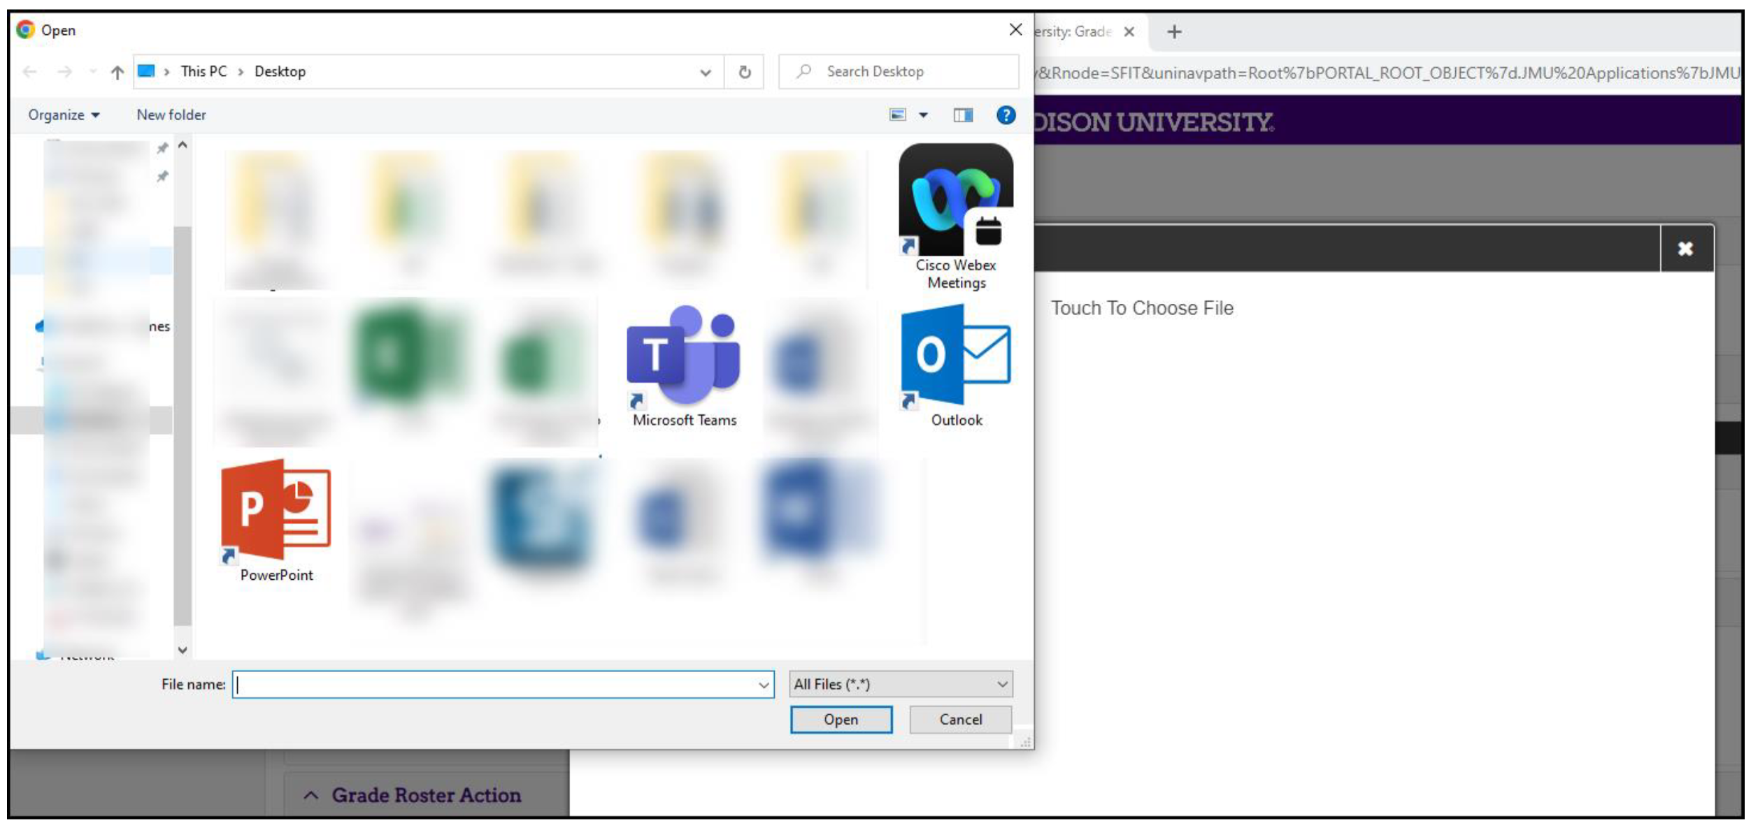Expand the recent locations dropdown arrow

(x=92, y=72)
